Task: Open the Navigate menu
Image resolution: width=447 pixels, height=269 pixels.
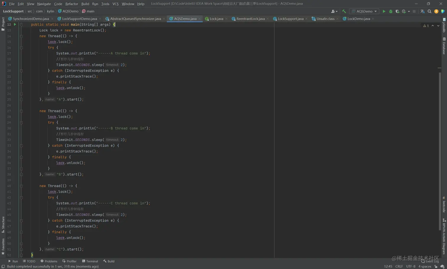Action: (44, 4)
